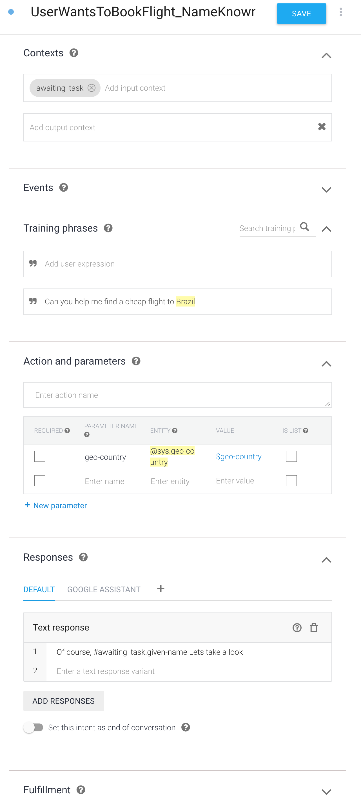
Task: Check the Is List box for geo-country
Action: (x=291, y=456)
